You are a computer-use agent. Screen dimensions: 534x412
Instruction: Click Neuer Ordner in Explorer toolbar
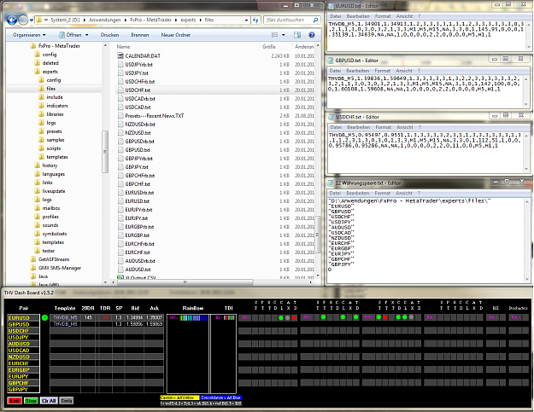176,35
